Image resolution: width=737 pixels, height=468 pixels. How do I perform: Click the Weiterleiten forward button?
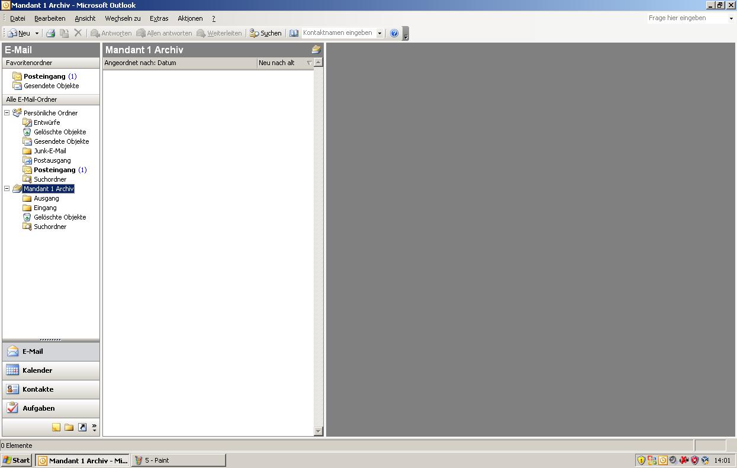(x=219, y=33)
